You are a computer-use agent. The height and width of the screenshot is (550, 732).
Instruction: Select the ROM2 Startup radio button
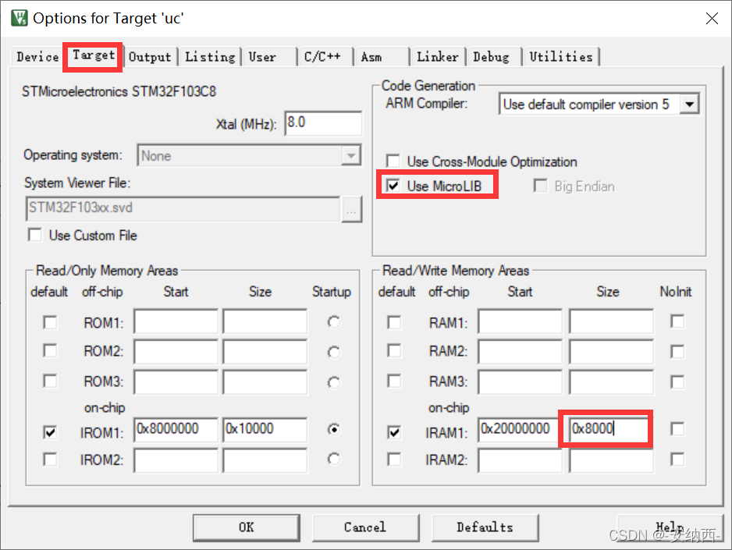333,352
